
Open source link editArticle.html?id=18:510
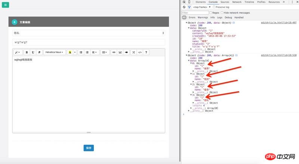point(278,55)
